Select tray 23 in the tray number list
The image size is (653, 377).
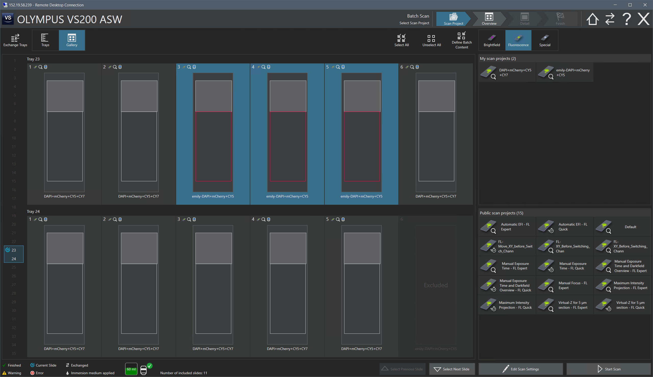14,250
